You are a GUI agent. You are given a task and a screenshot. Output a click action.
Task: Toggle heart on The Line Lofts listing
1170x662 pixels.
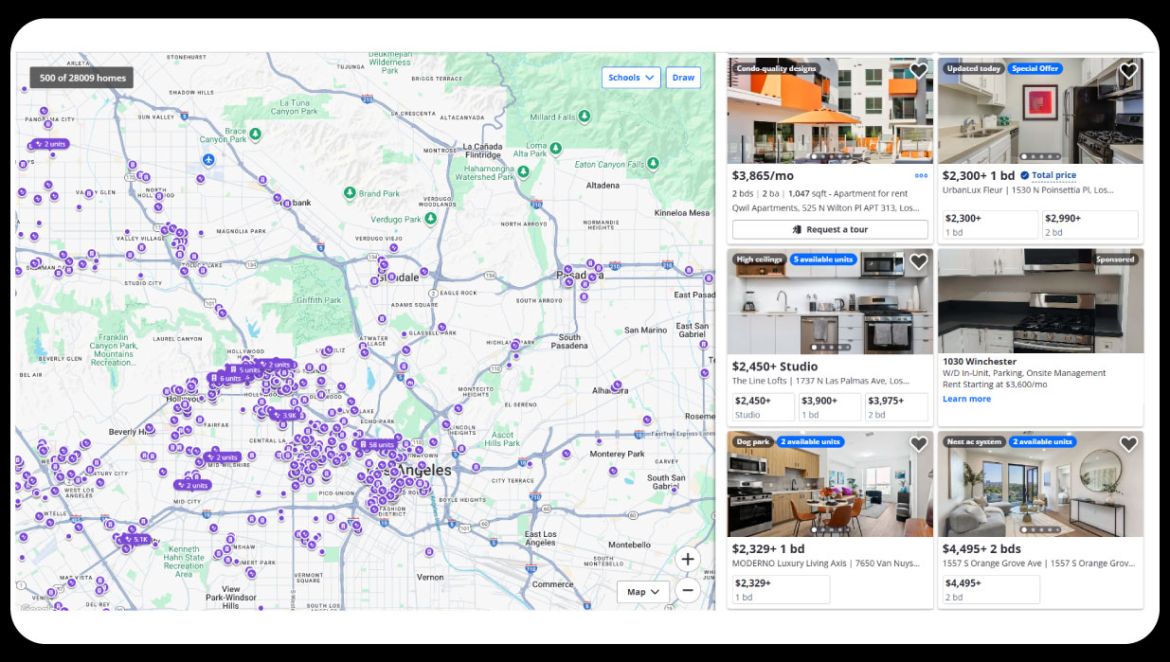tap(918, 261)
